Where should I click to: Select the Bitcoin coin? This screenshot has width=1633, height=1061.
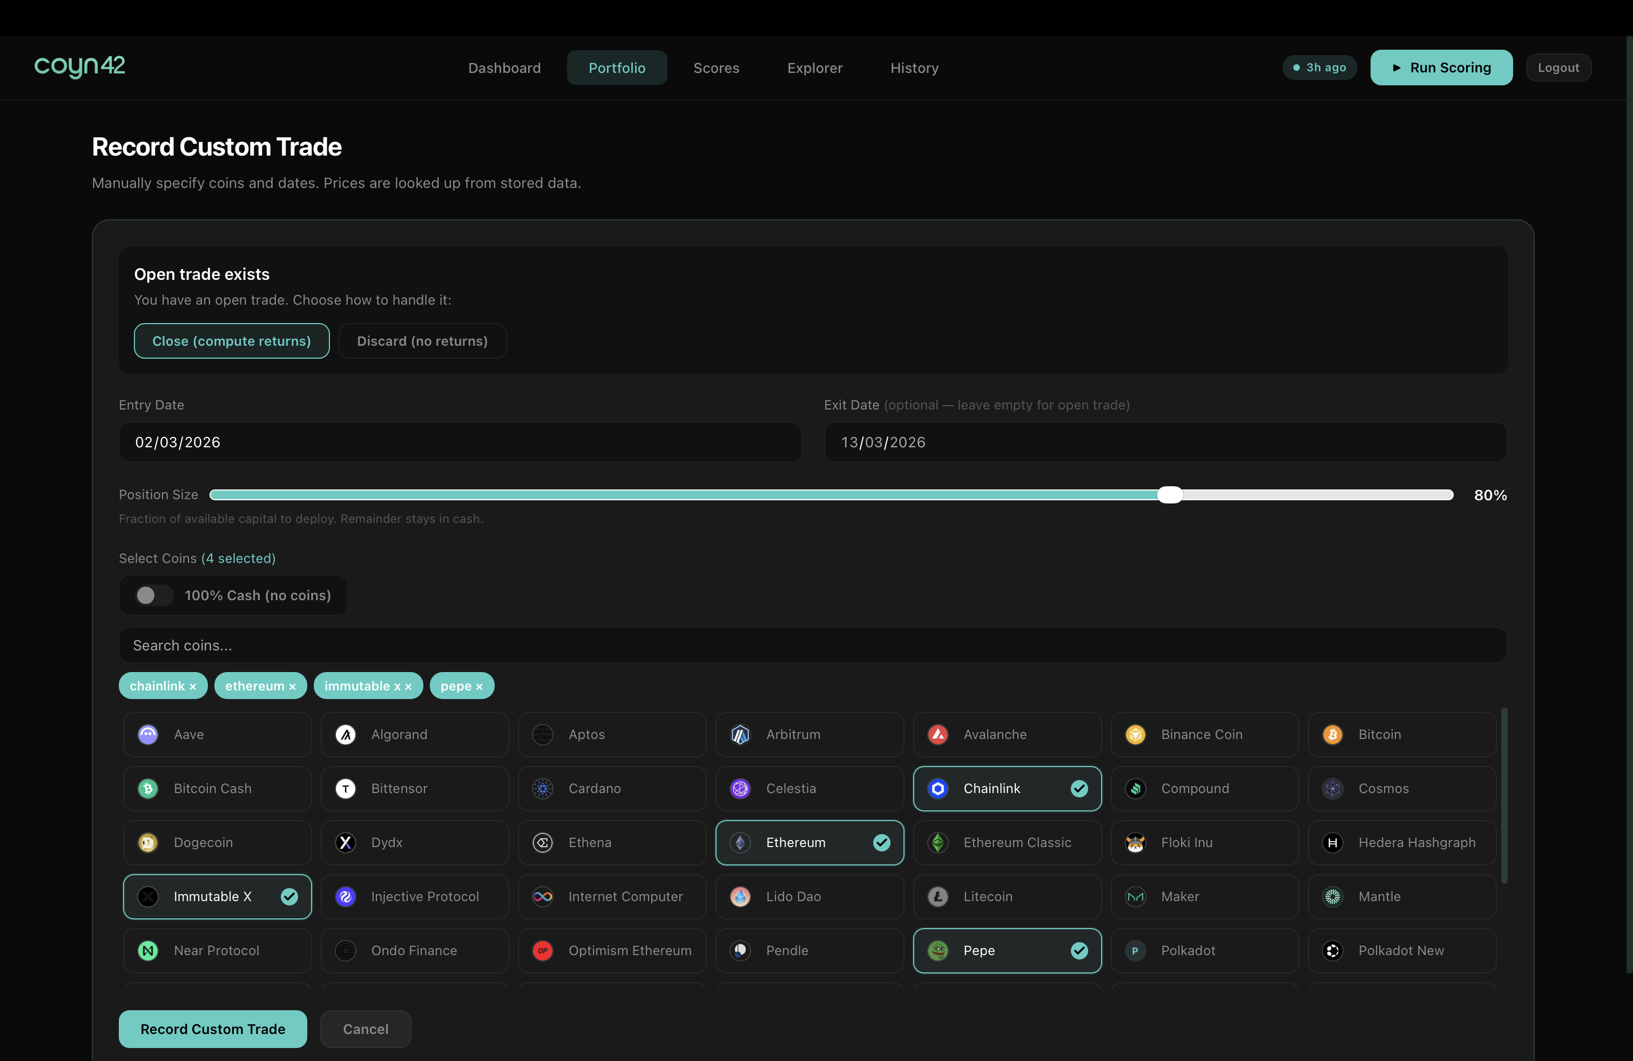(x=1402, y=734)
